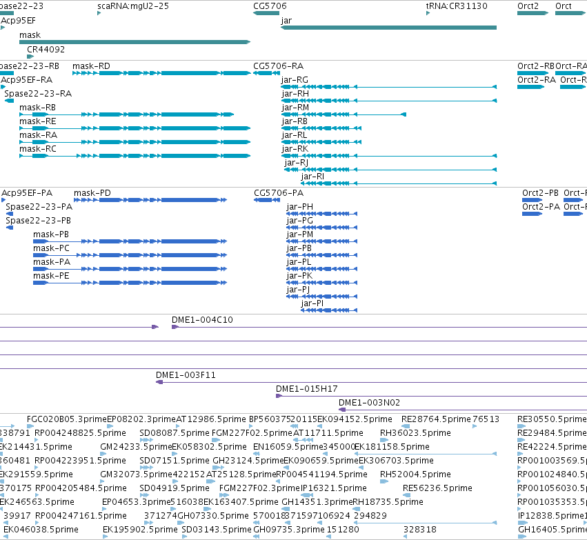Select the DME1-003F11 BAC label

(x=186, y=375)
